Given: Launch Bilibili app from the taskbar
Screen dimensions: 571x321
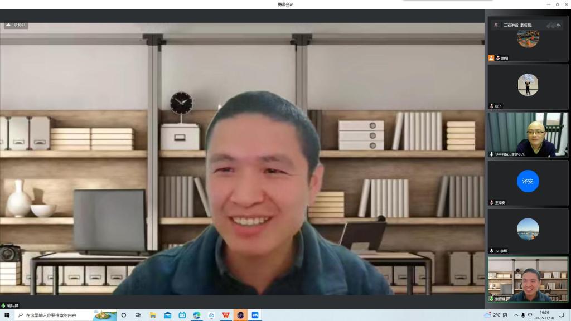Looking at the screenshot, I should pos(182,315).
